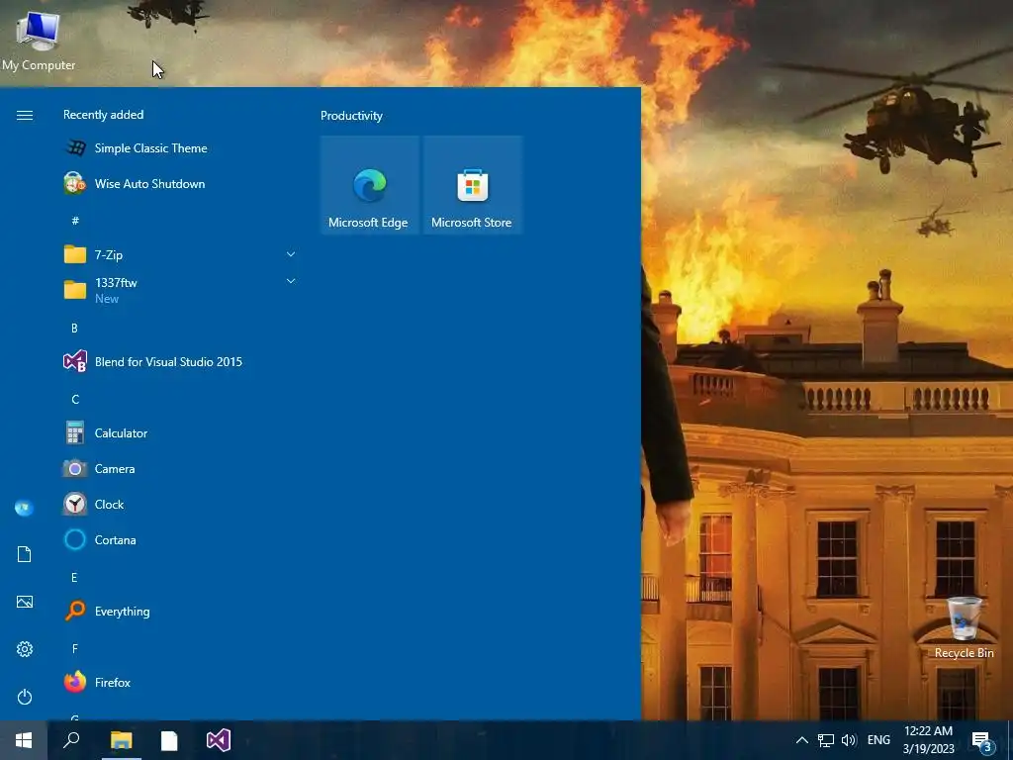Open the Clock app
This screenshot has width=1013, height=760.
[181, 504]
